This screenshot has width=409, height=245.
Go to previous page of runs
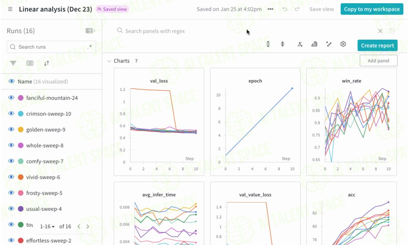pyautogui.click(x=79, y=227)
